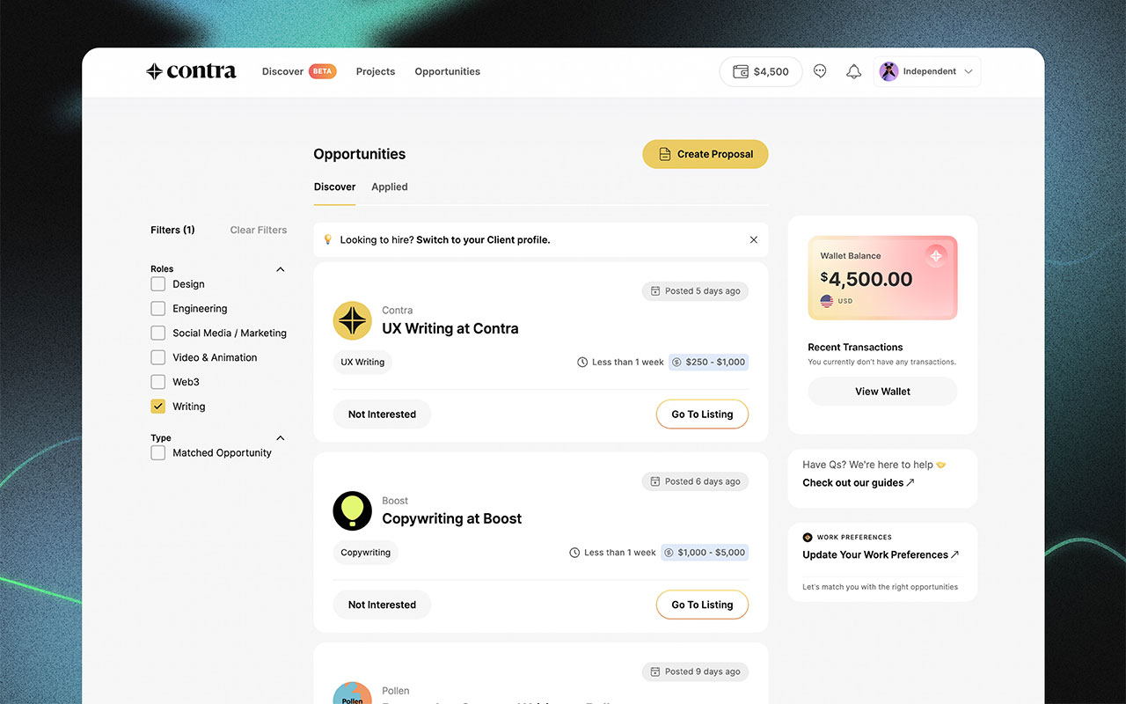The width and height of the screenshot is (1126, 704).
Task: Click the $1,000 - $5,000 budget badge
Action: click(x=705, y=553)
